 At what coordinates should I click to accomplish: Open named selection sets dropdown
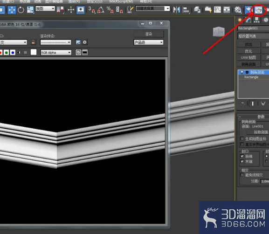(x=153, y=8)
